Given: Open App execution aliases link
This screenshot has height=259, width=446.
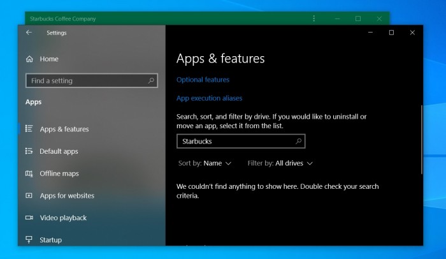Looking at the screenshot, I should [x=210, y=98].
